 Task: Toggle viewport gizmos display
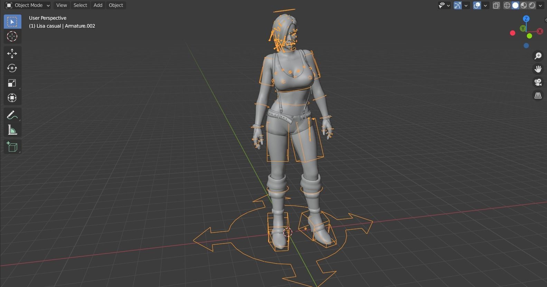(458, 5)
